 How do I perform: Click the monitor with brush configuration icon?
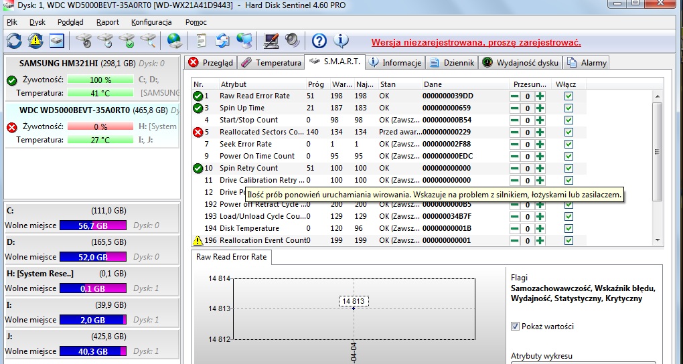(x=271, y=41)
